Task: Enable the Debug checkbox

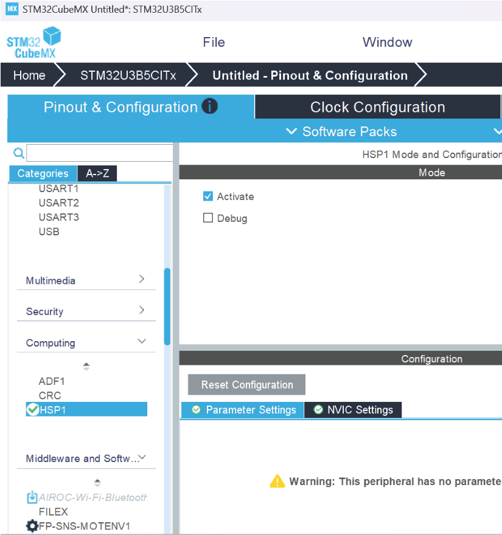Action: tap(208, 218)
